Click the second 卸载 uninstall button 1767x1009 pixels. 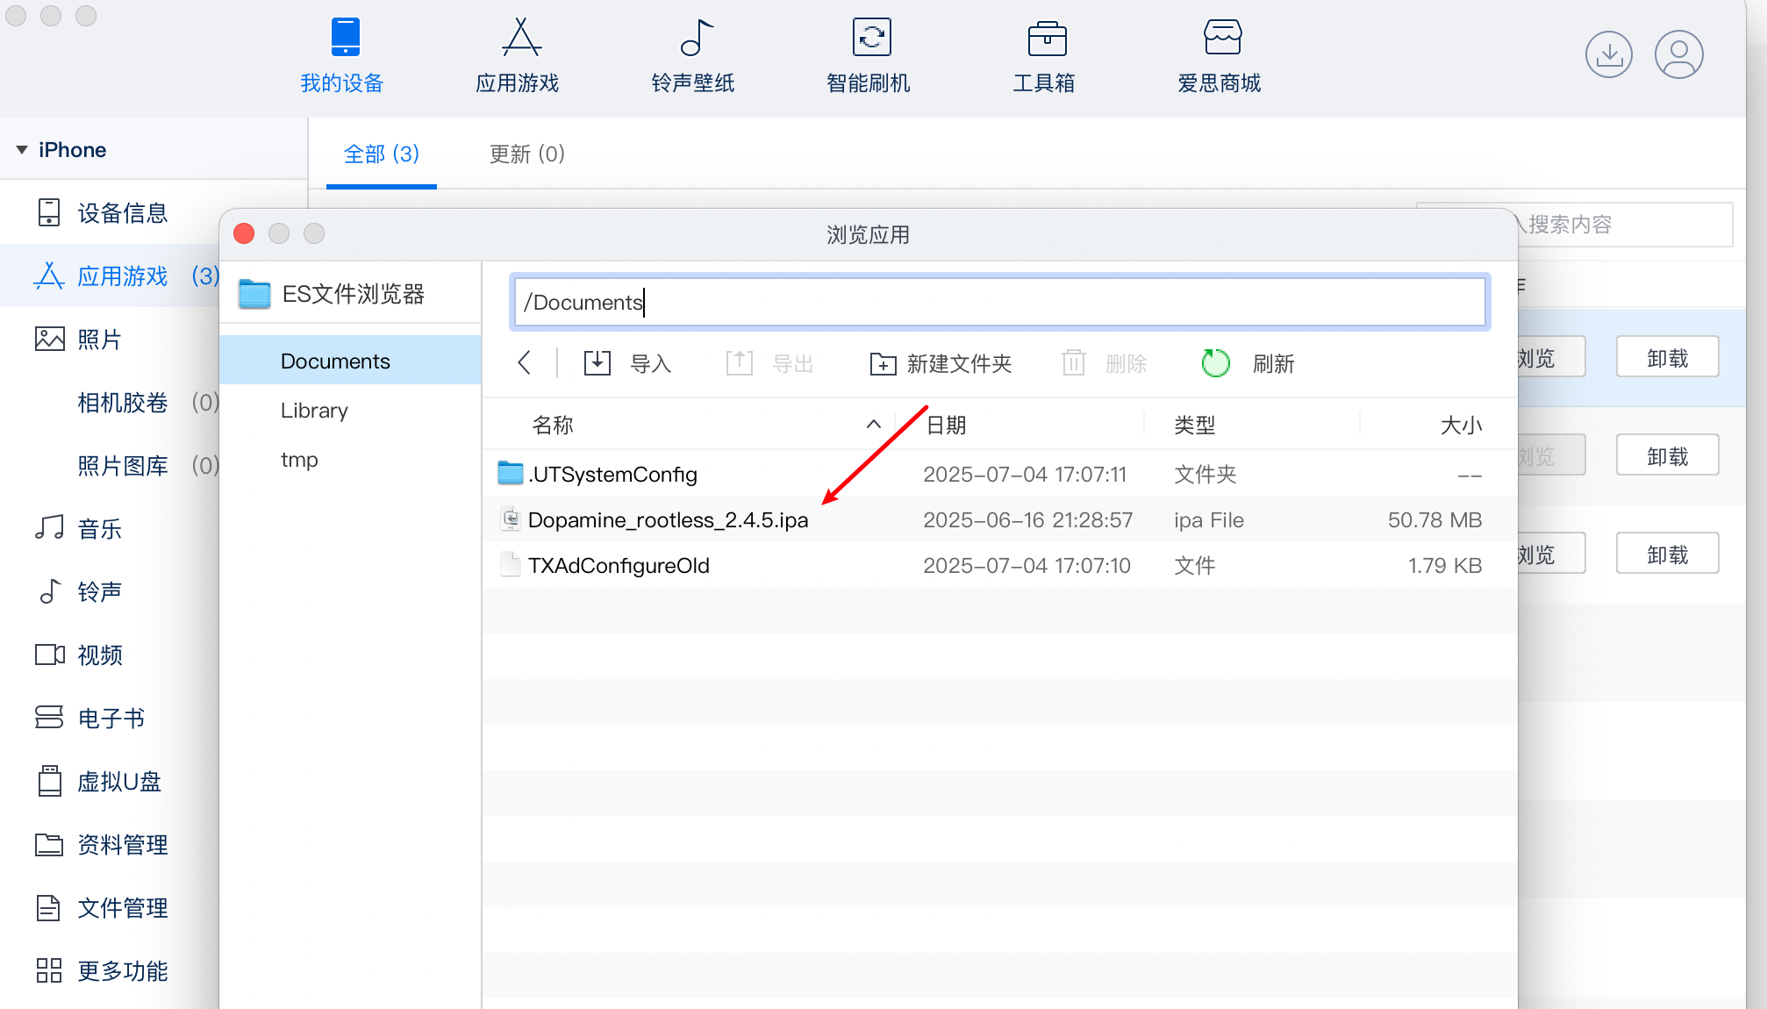pos(1667,456)
